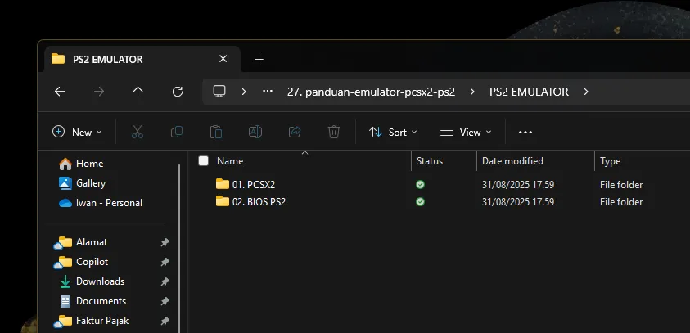690x333 pixels.
Task: Toggle the select all checkbox
Action: 203,161
